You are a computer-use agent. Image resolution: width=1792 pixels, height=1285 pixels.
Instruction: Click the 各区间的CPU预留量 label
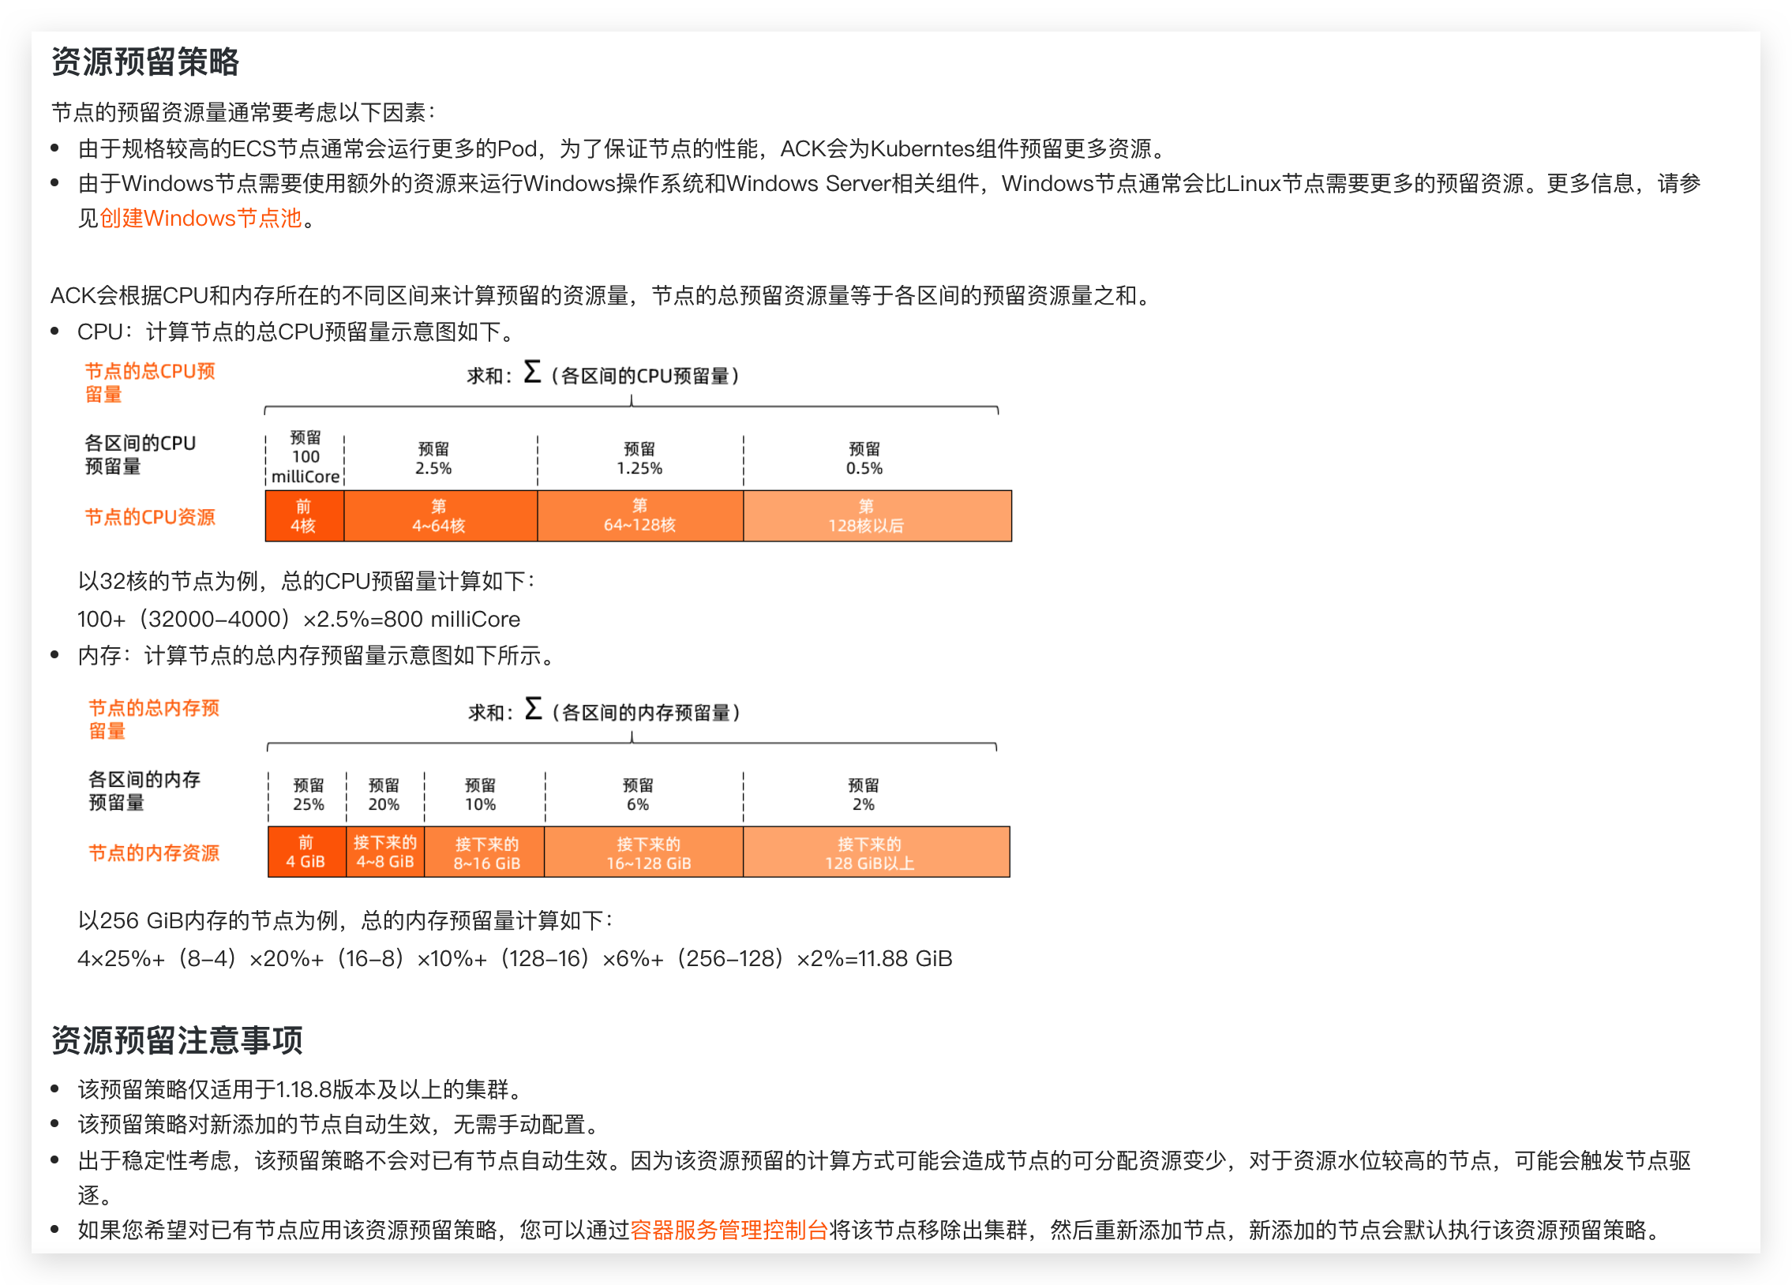coord(140,454)
